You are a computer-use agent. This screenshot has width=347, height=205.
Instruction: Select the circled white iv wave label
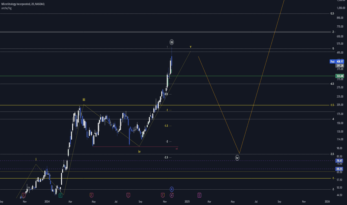coord(237,158)
